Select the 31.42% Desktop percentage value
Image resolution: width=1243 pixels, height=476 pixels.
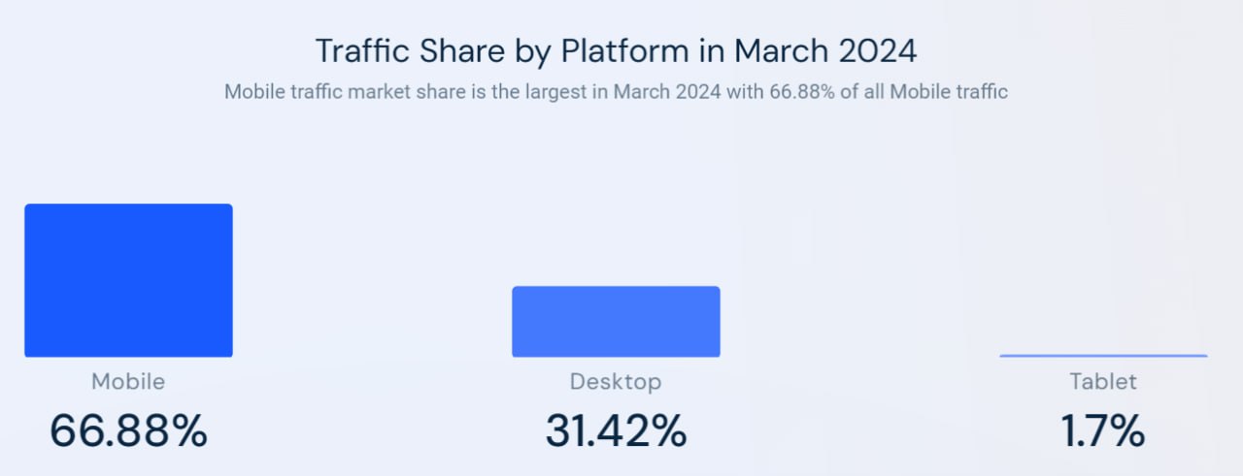(x=616, y=431)
